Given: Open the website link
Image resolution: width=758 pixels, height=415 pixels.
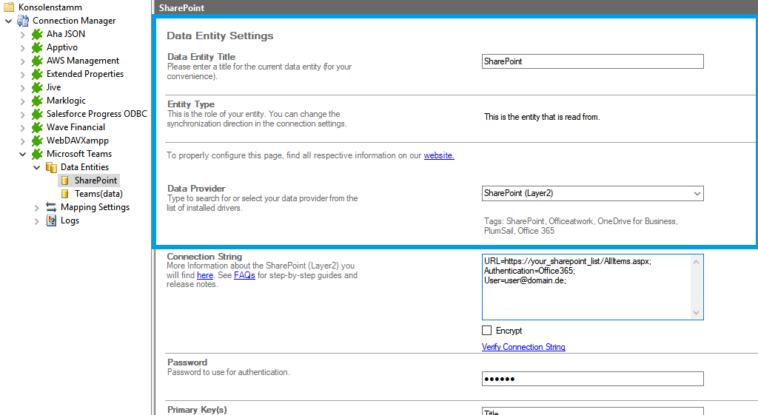Looking at the screenshot, I should 438,155.
